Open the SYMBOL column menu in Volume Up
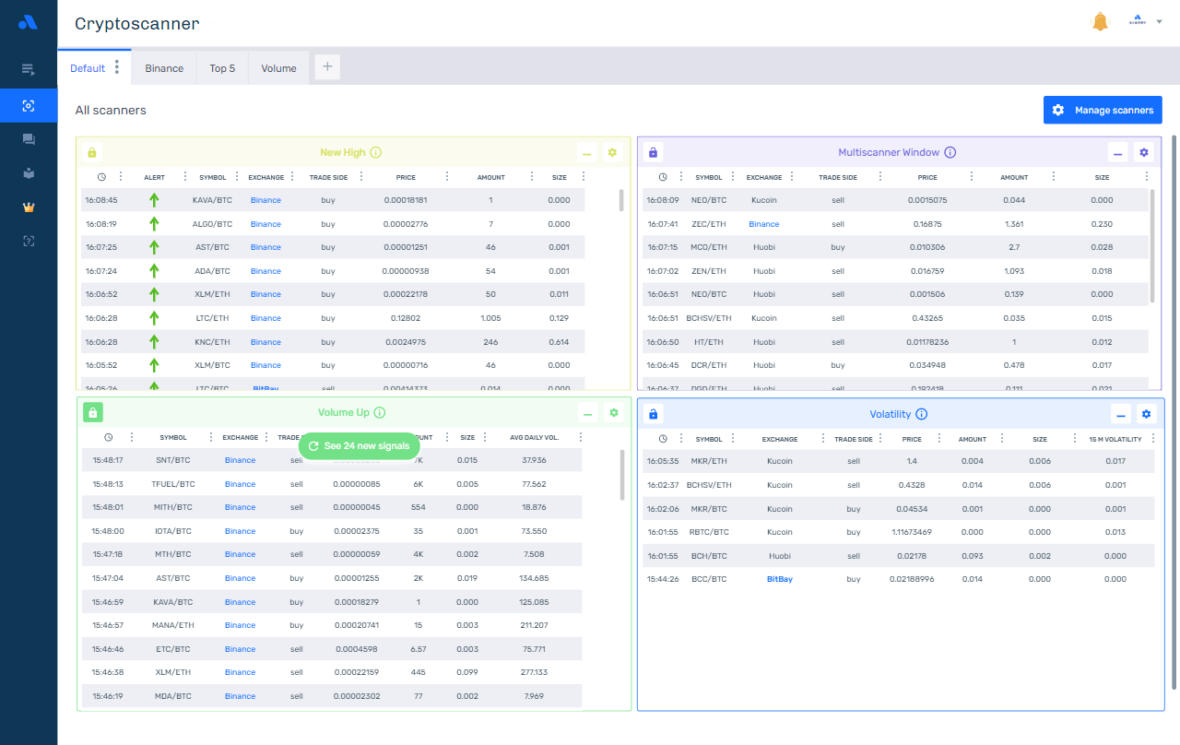The image size is (1180, 745). pyautogui.click(x=211, y=438)
